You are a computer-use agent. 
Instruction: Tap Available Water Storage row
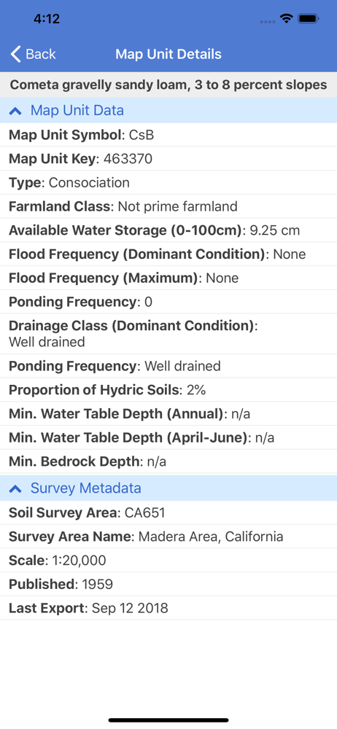pos(168,230)
